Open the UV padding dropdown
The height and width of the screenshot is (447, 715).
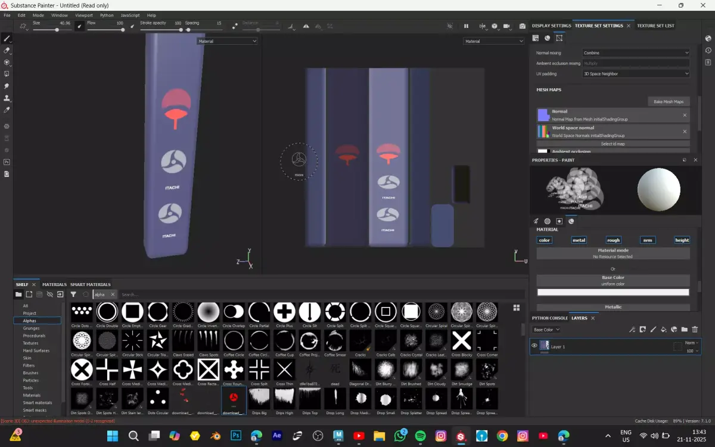pyautogui.click(x=636, y=74)
